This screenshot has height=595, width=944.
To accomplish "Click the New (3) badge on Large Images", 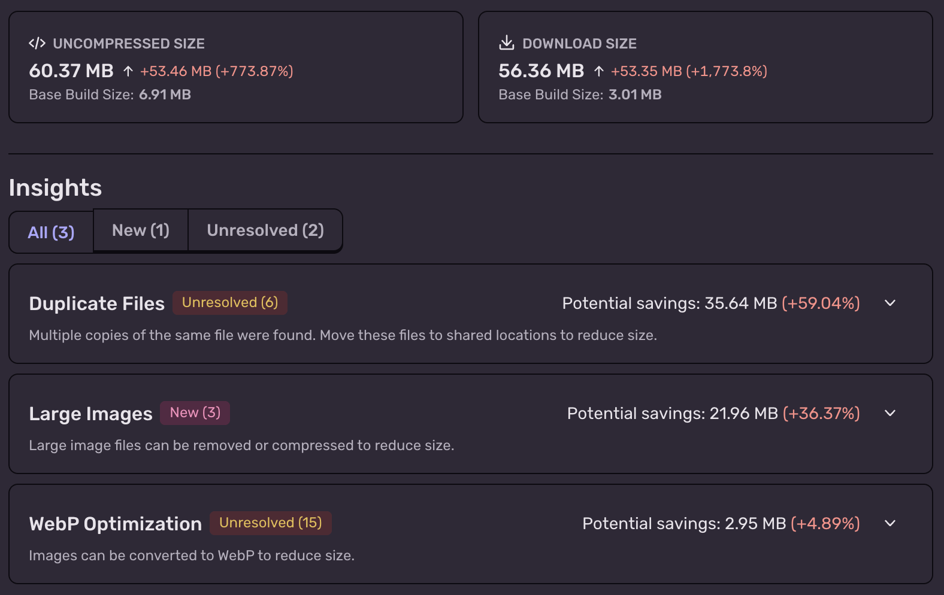I will tap(195, 413).
